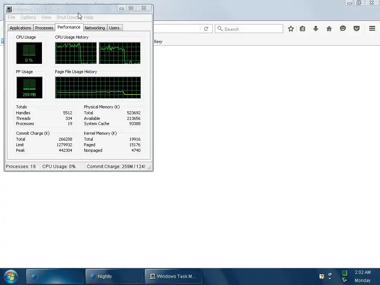
Task: Click the browser Search field
Action: point(249,29)
